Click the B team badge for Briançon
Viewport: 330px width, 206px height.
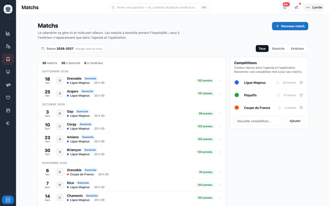coord(60,152)
